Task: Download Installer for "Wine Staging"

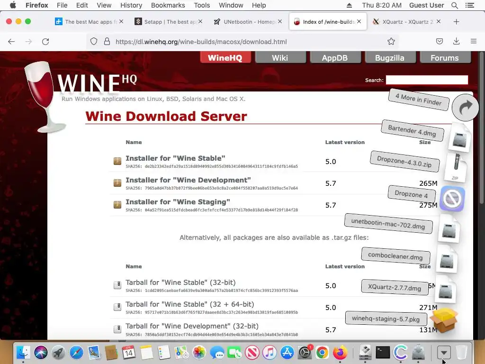Action: [x=178, y=202]
